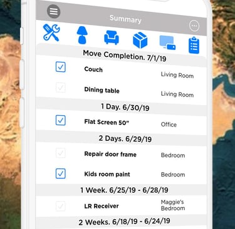The height and width of the screenshot is (229, 235).
Task: Open the Flat Screen 50" item
Action: 107,122
